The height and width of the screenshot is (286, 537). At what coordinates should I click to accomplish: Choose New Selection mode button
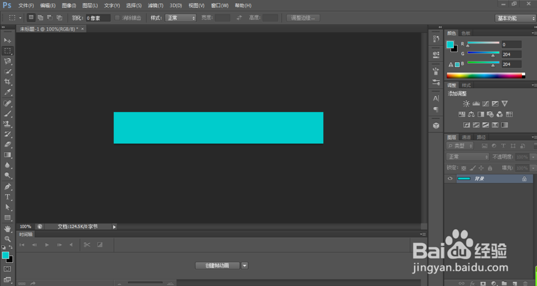[x=31, y=18]
